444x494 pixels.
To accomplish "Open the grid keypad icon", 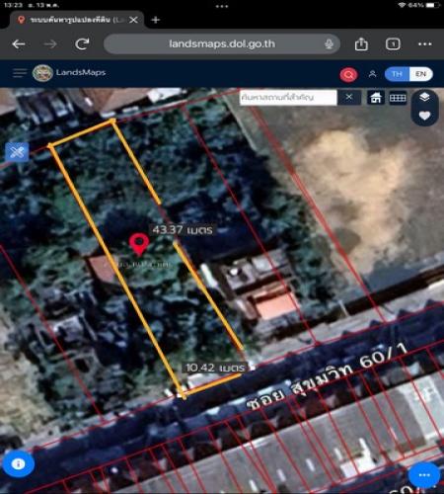I will (398, 98).
